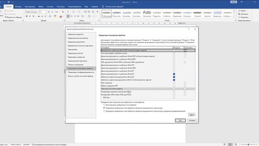The height and width of the screenshot is (146, 259).
Task: Expand the styles gallery more arrow
Action: pyautogui.click(x=234, y=17)
